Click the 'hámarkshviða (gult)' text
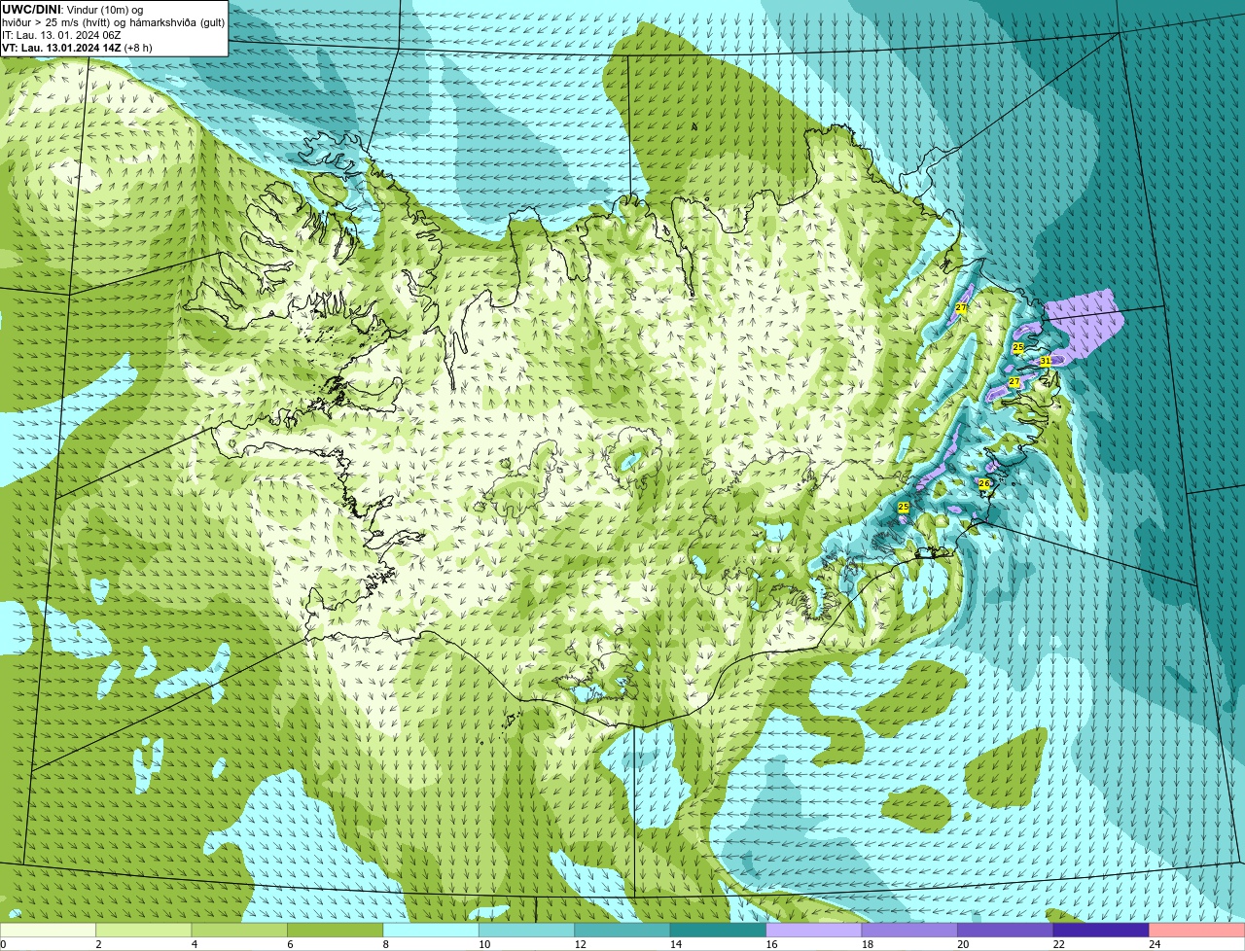The width and height of the screenshot is (1245, 951). pos(178,22)
